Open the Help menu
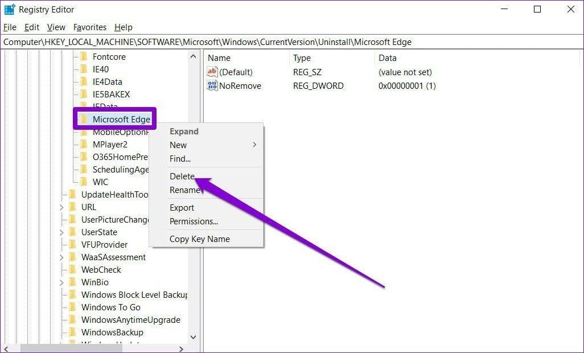The width and height of the screenshot is (584, 353). click(124, 27)
